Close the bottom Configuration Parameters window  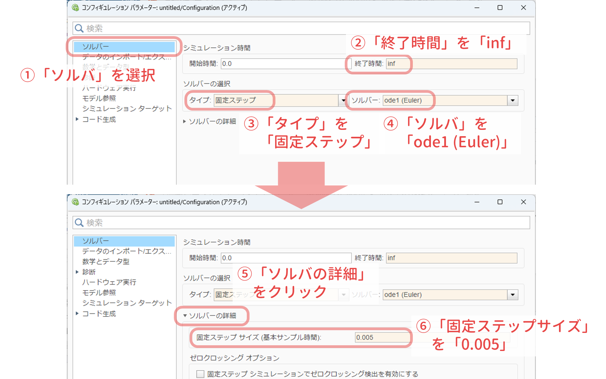523,202
